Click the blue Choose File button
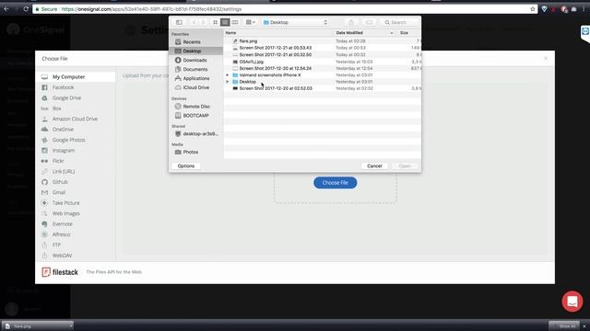The width and height of the screenshot is (590, 331). (x=336, y=183)
